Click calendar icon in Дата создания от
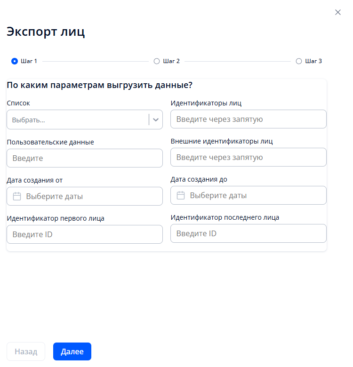The width and height of the screenshot is (353, 367). 17,196
